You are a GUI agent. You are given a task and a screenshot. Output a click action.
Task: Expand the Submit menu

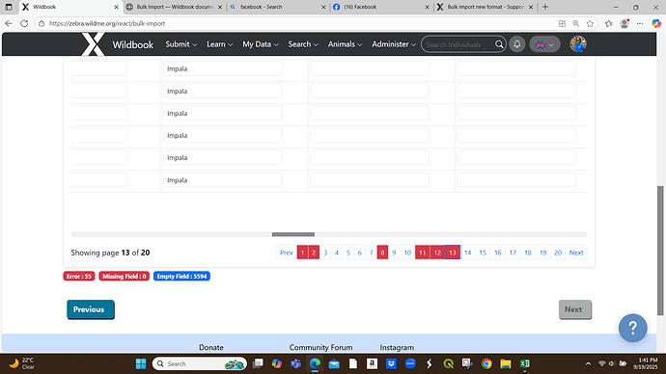[x=180, y=44]
